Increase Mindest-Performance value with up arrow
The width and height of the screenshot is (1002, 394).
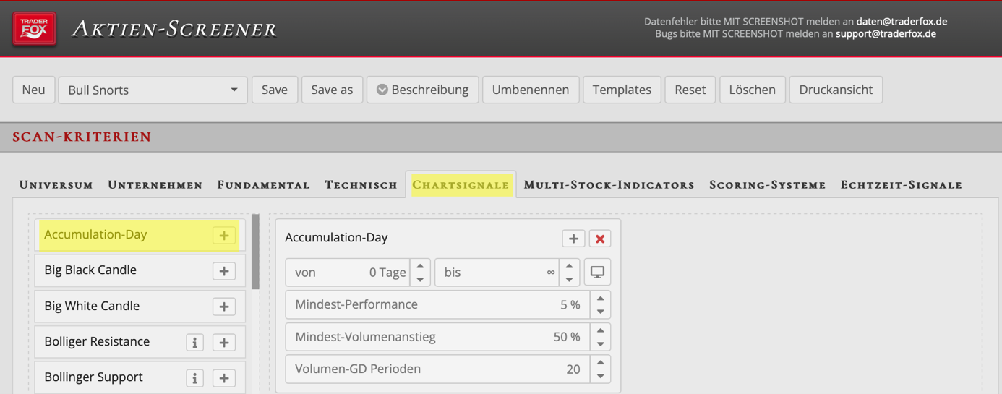[x=600, y=299]
